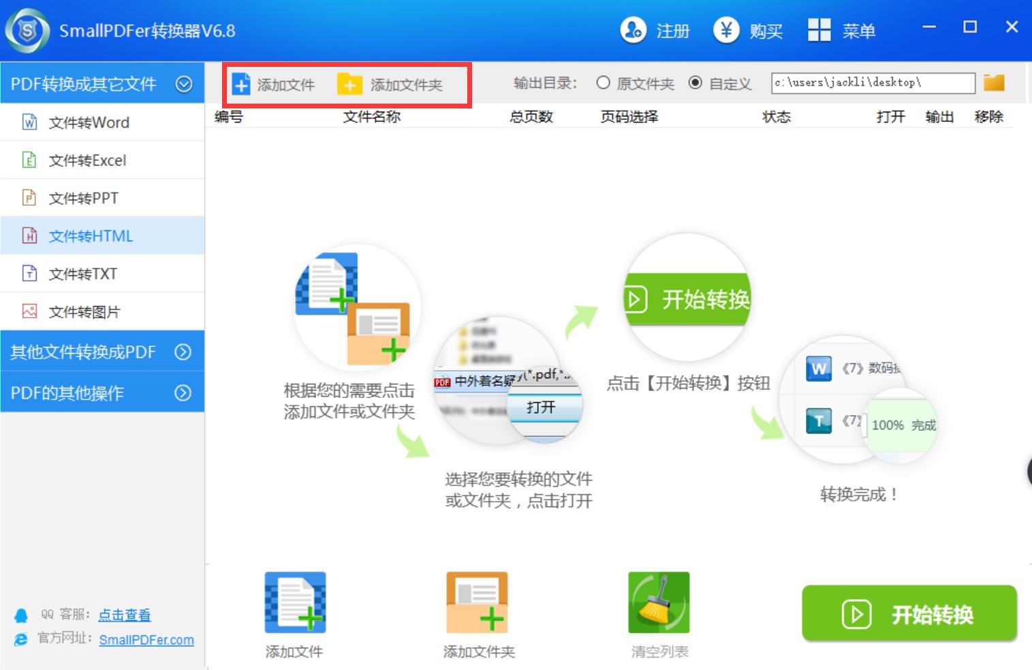The width and height of the screenshot is (1032, 670).
Task: Click the Word document icon in sidebar
Action: (x=29, y=122)
